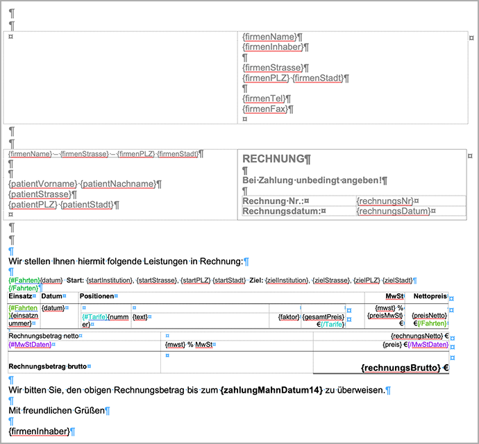This screenshot has height=444, width=479.
Task: Click {firmenInhaber} signature at document bottom
Action: [39, 432]
